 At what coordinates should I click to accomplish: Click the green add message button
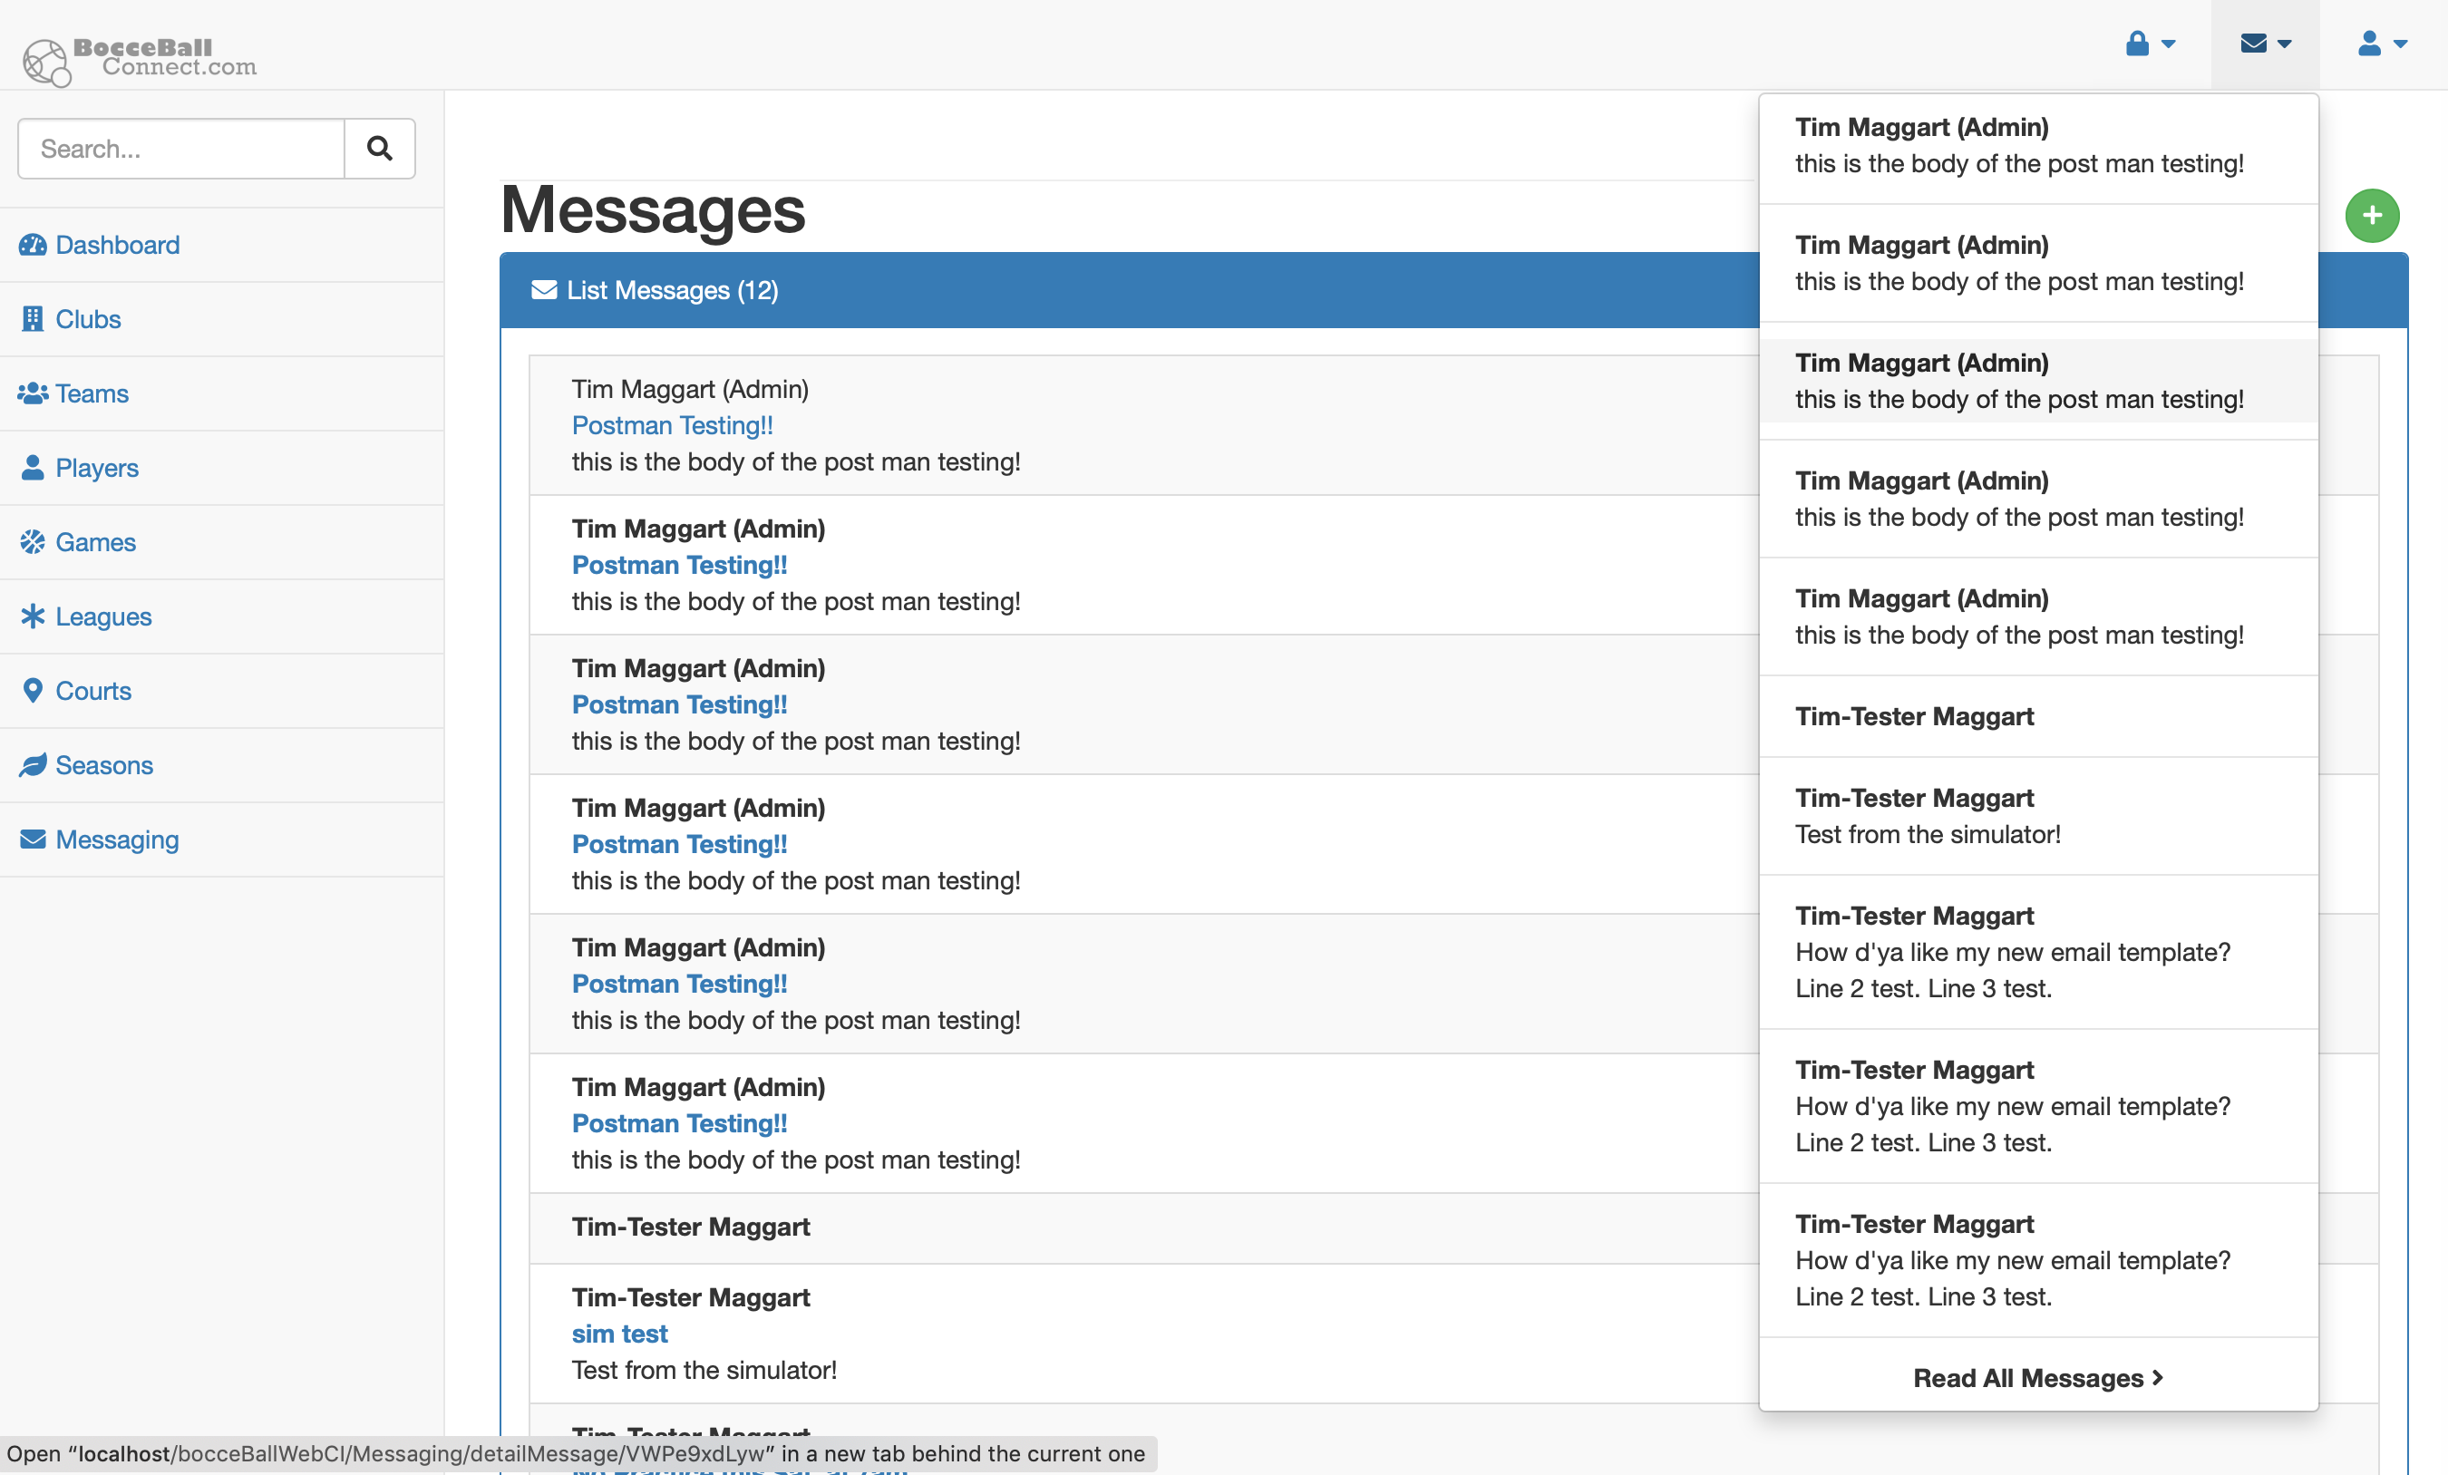[x=2371, y=216]
